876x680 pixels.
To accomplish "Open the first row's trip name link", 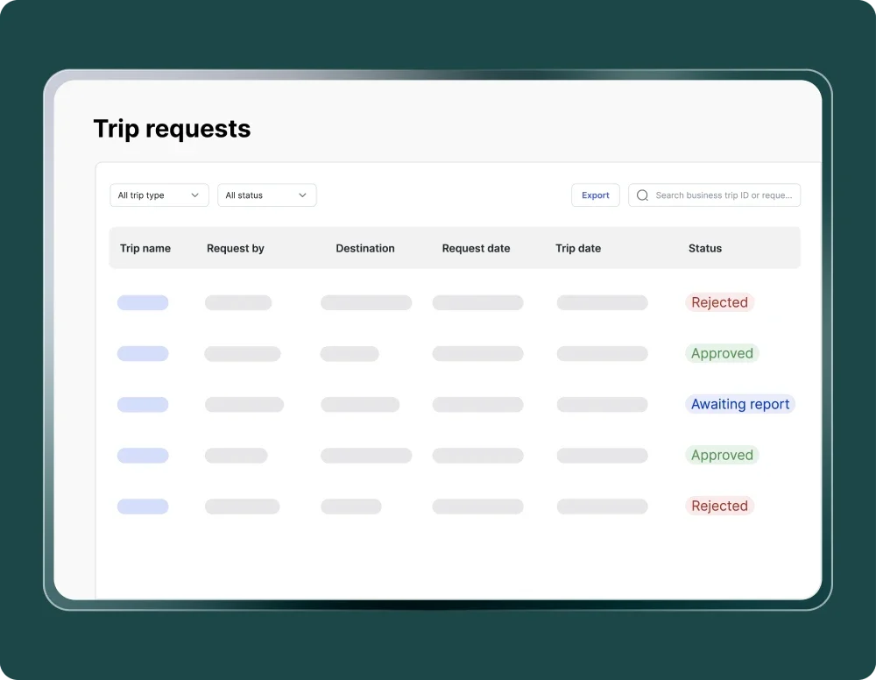I will pos(143,302).
